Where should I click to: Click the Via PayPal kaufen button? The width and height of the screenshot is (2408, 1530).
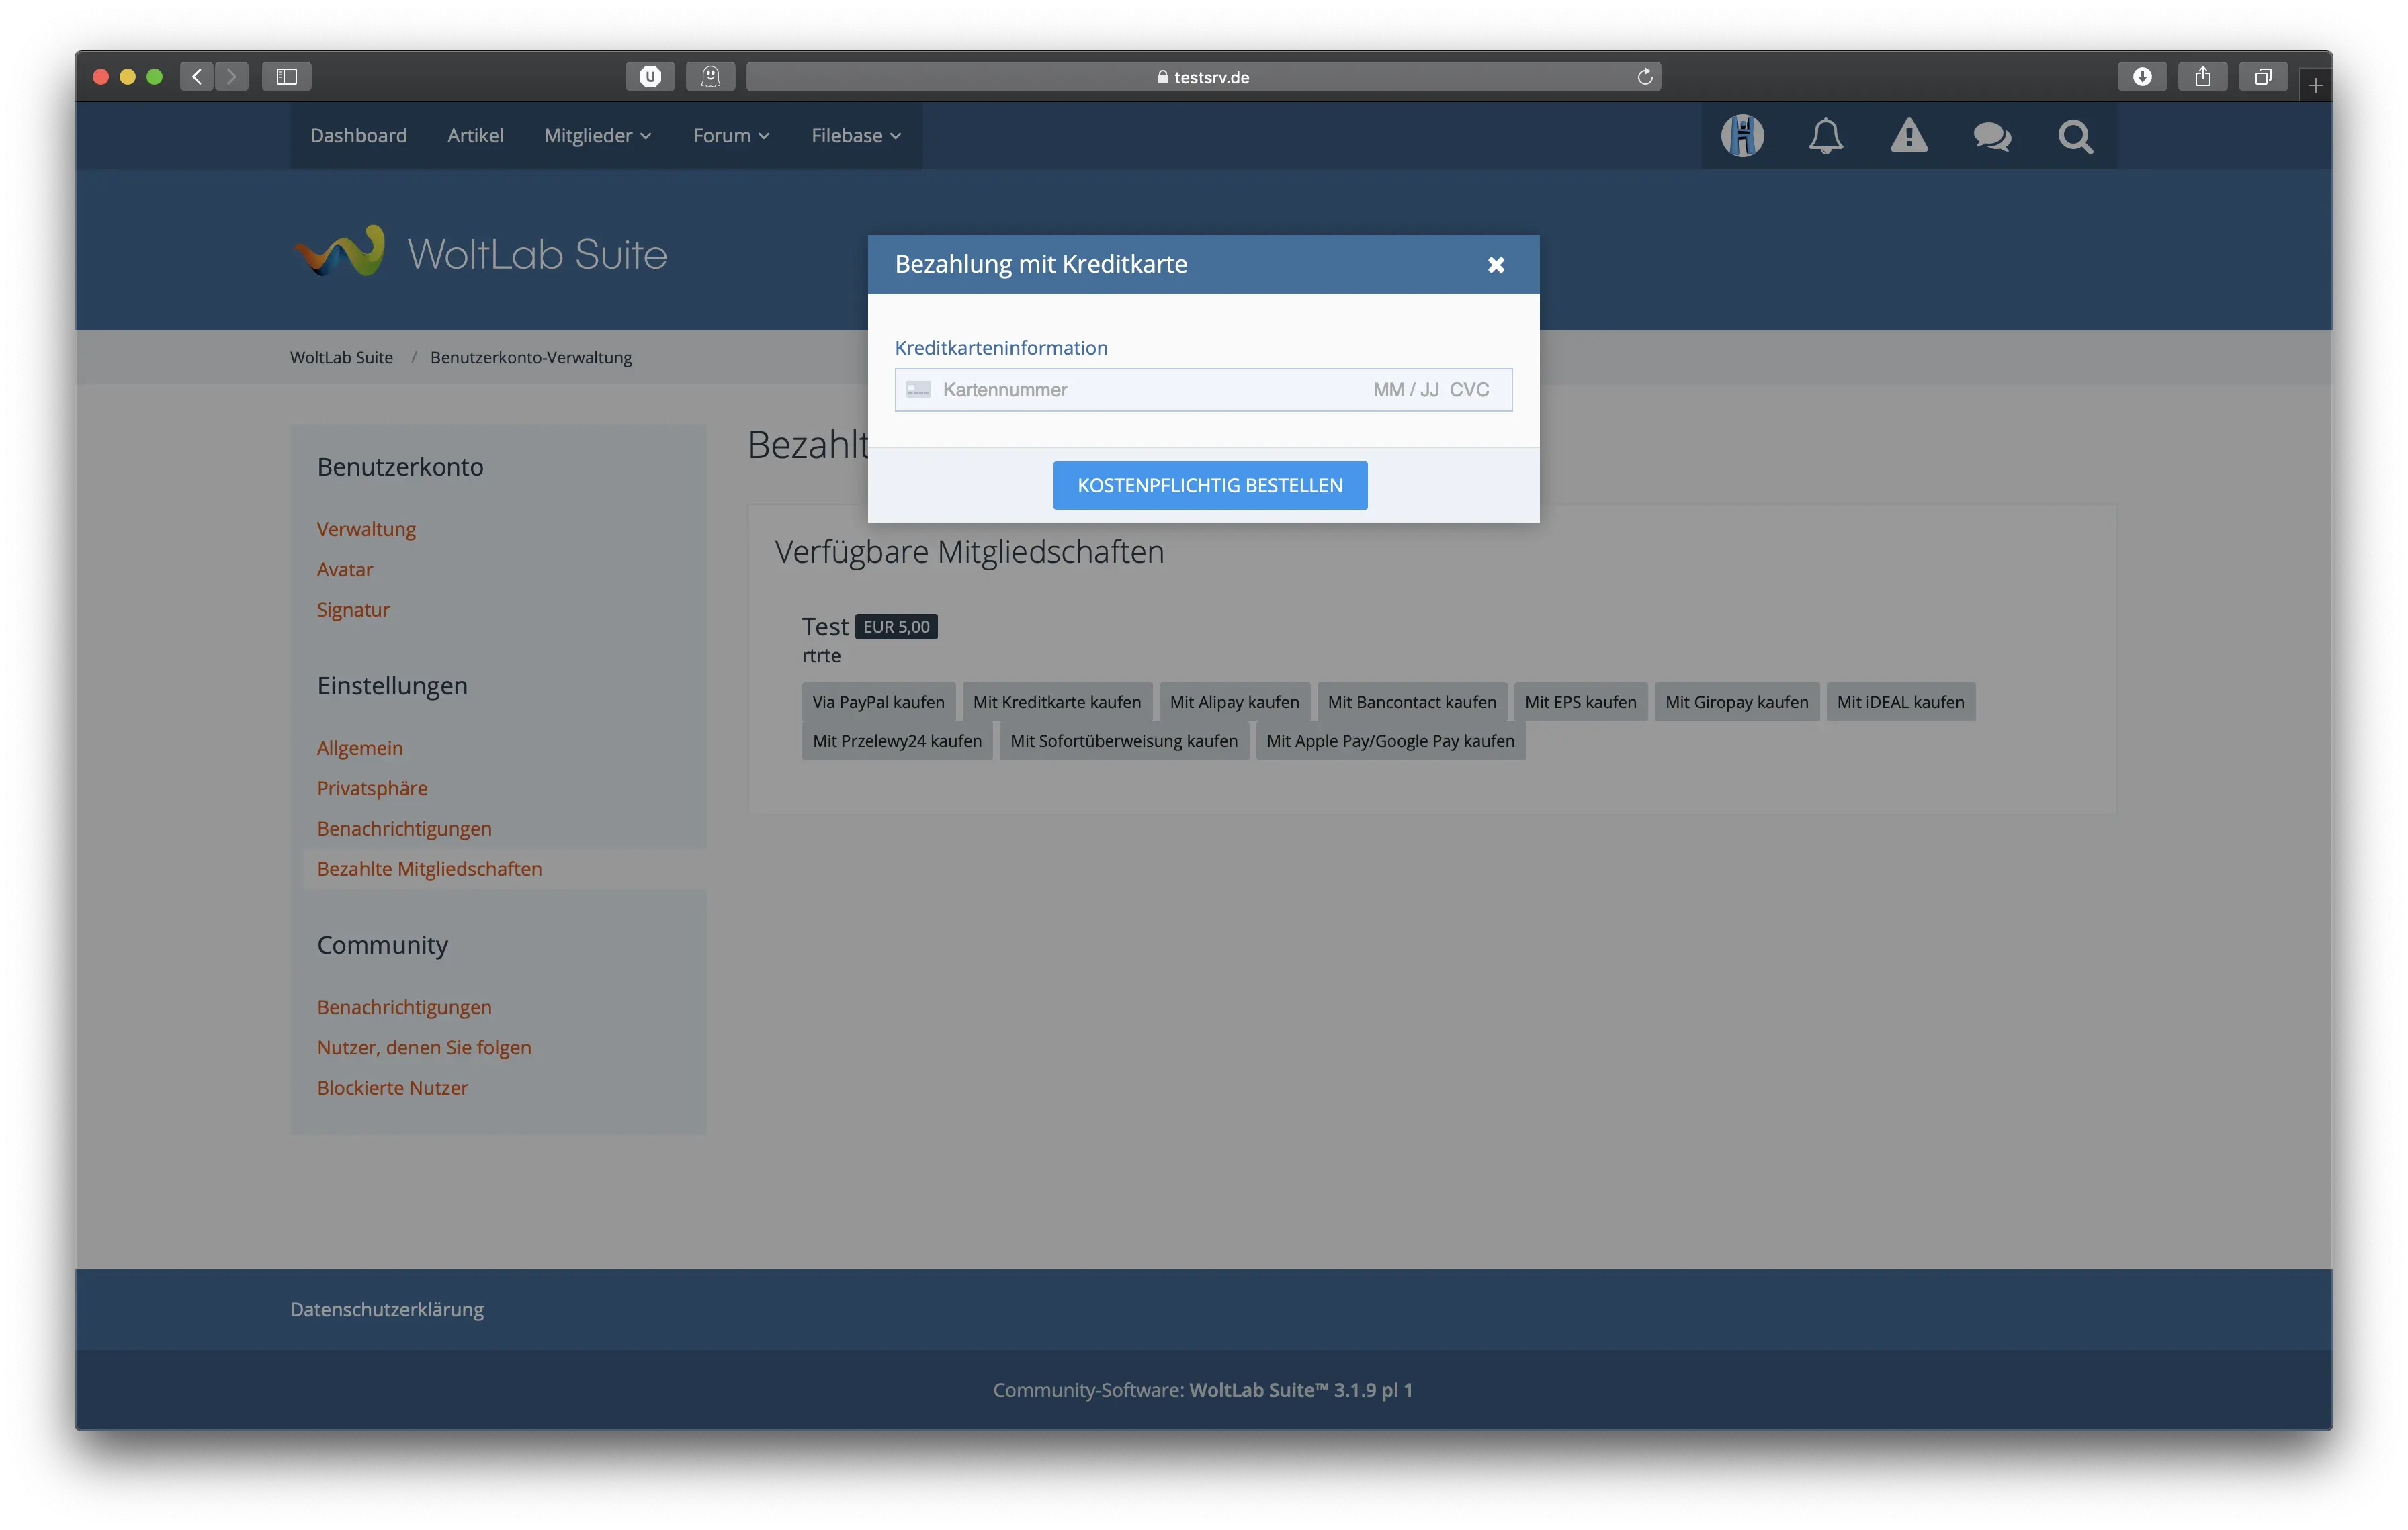878,702
